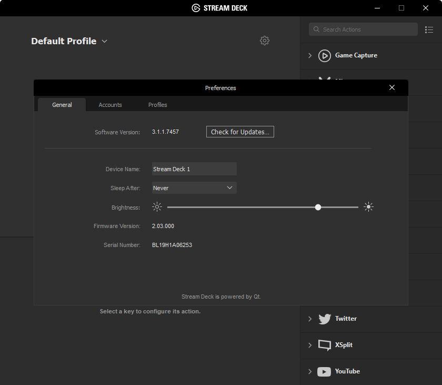The image size is (442, 385).
Task: Click the YouTube play icon
Action: click(324, 372)
